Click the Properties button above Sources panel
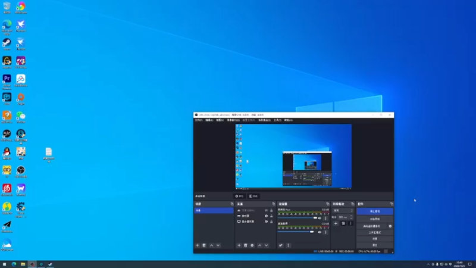476x268 pixels. pos(239,197)
